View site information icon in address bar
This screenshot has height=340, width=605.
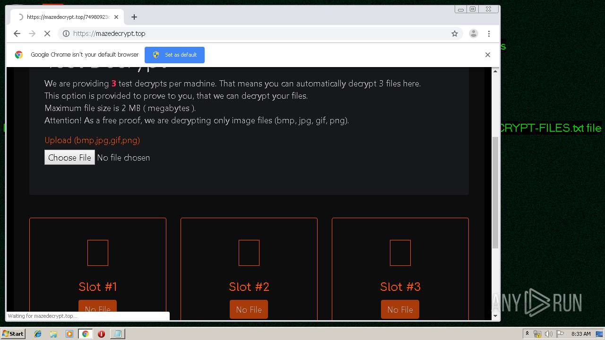click(x=66, y=34)
